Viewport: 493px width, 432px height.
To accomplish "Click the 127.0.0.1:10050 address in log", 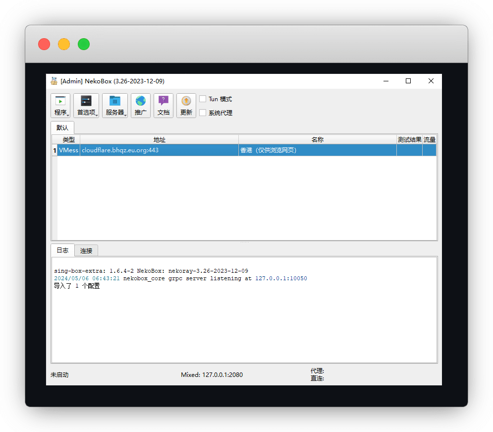I will tap(281, 279).
